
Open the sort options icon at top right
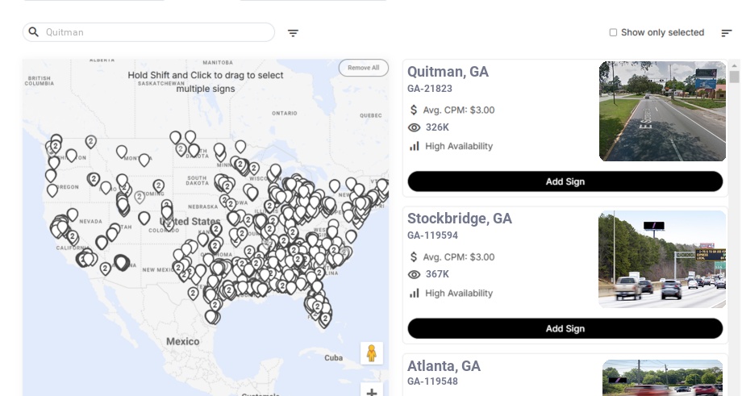click(726, 33)
